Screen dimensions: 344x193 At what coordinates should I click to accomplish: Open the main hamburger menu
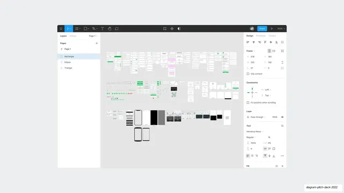[x=61, y=28]
